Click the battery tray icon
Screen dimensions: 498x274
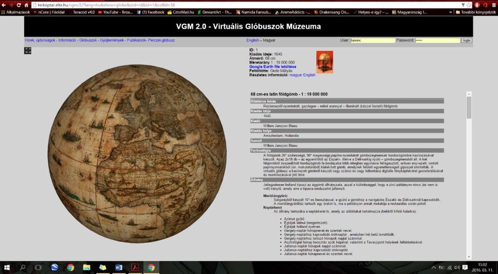pyautogui.click(x=442, y=268)
